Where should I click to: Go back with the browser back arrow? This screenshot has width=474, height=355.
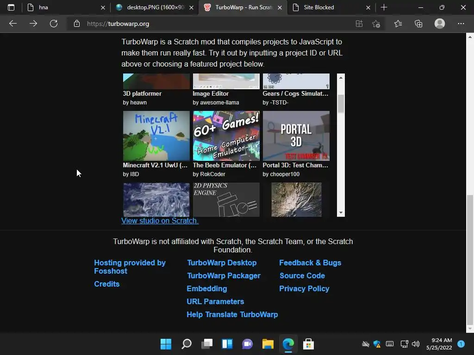pyautogui.click(x=12, y=24)
